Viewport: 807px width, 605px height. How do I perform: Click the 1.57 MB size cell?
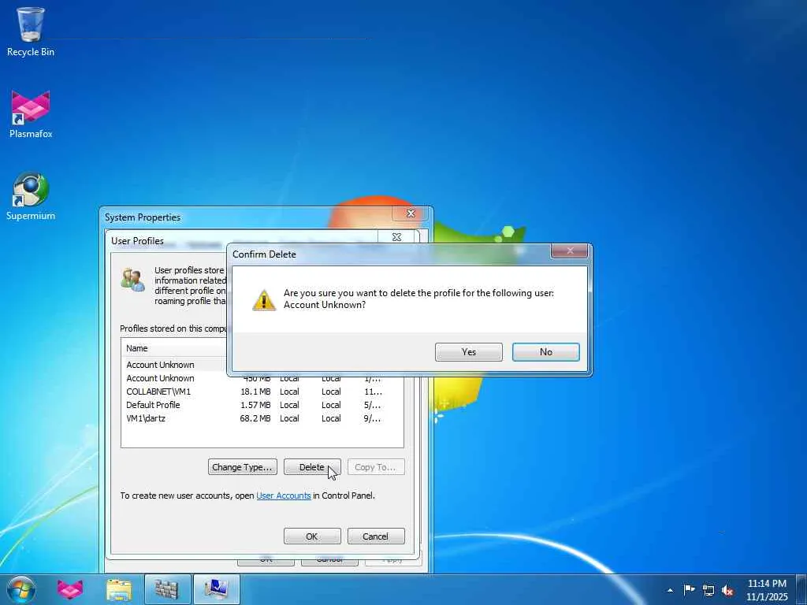pos(255,405)
